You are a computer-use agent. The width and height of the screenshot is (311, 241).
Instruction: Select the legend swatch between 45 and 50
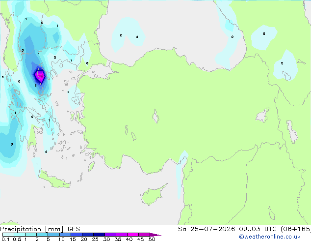click(144, 235)
